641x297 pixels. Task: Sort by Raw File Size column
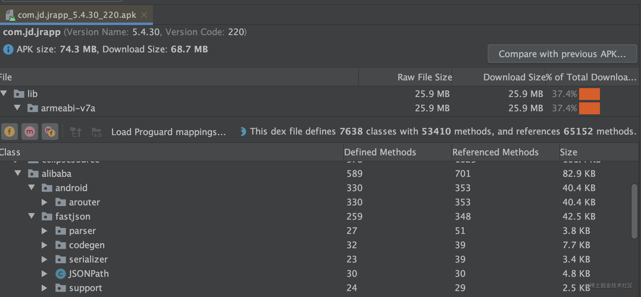[x=406, y=77]
